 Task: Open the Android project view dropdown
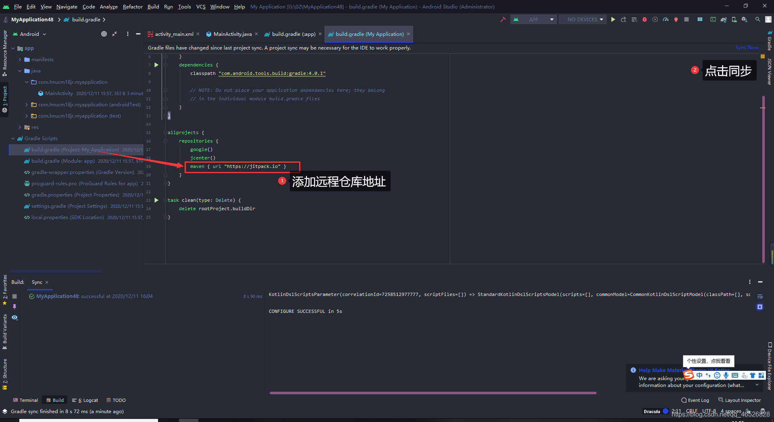[30, 34]
